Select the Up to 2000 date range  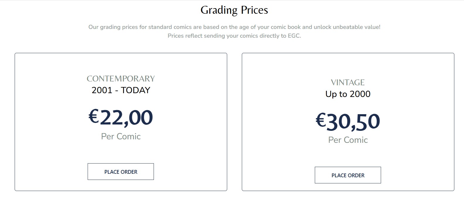(348, 94)
